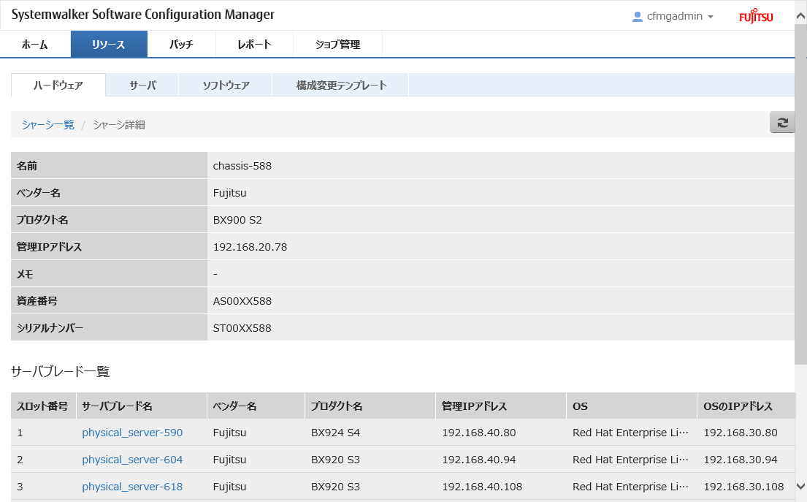Open the physical_server-590 link
The height and width of the screenshot is (502, 807).
click(x=132, y=433)
